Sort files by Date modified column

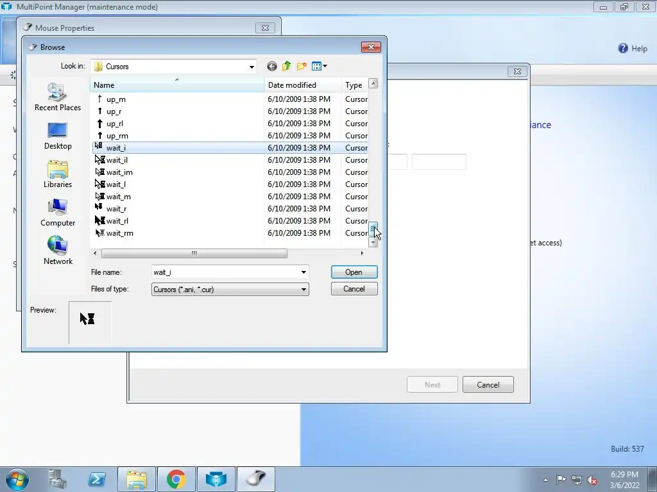[x=303, y=85]
